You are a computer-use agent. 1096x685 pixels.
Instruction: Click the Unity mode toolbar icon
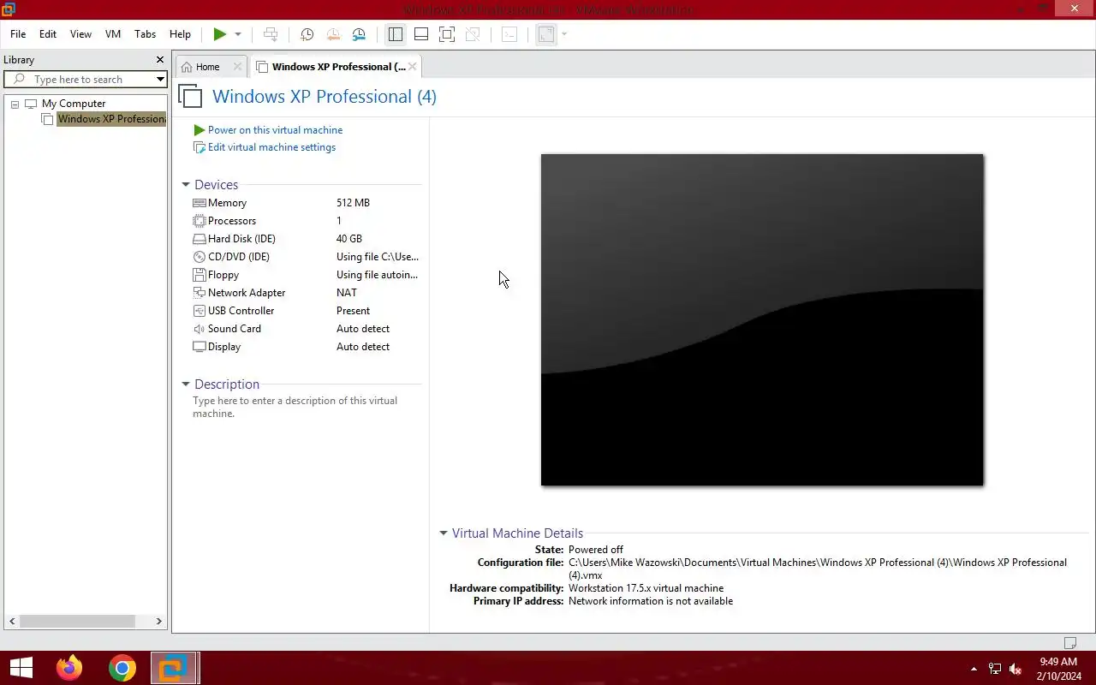pos(472,34)
